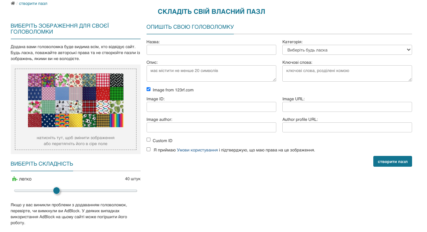
Task: Click the Назва input field
Action: 211,50
